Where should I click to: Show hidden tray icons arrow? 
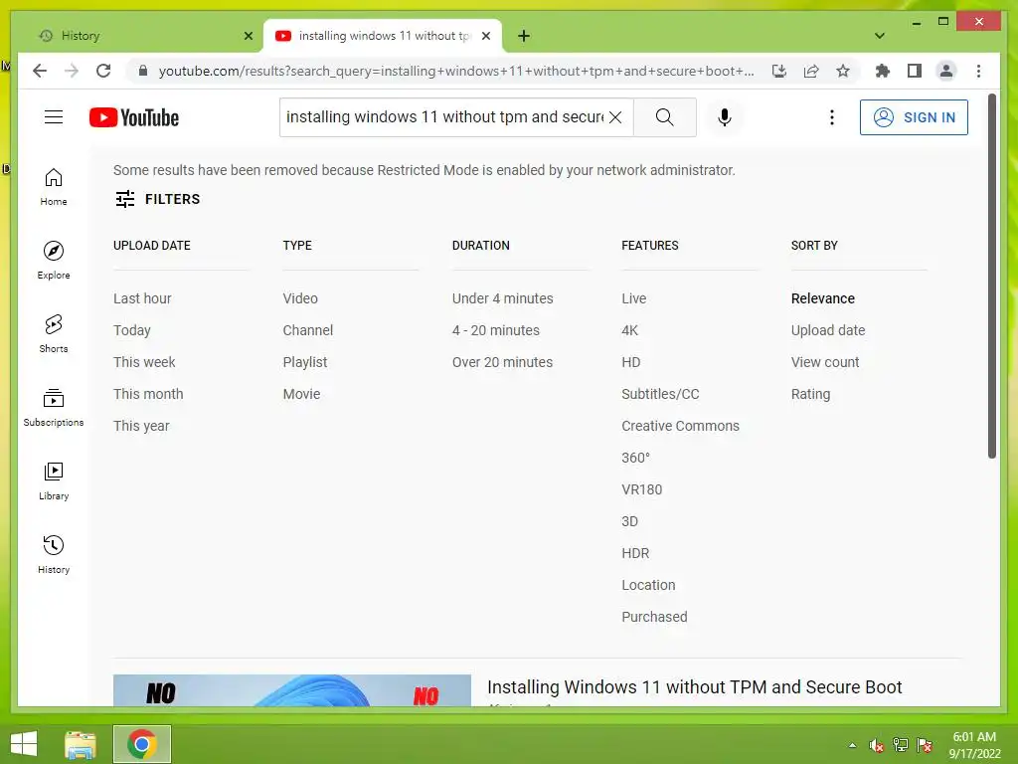click(x=852, y=746)
